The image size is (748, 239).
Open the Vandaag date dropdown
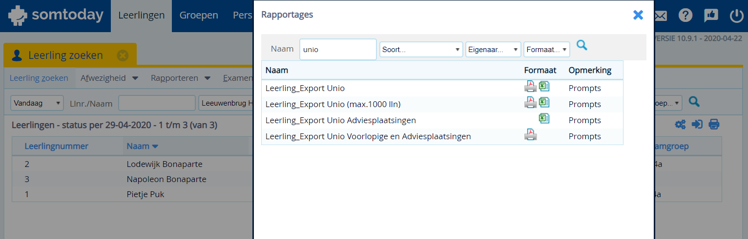click(37, 103)
